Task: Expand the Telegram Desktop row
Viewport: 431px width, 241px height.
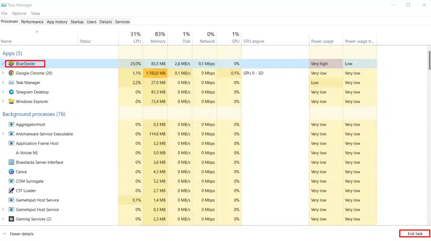Action: pyautogui.click(x=3, y=92)
